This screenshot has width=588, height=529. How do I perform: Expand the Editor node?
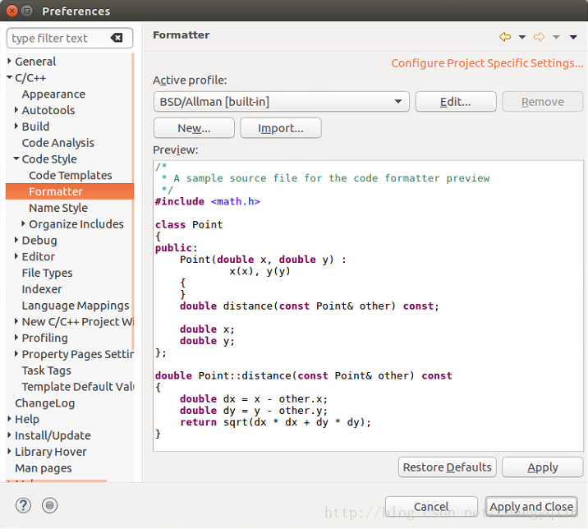(x=16, y=255)
